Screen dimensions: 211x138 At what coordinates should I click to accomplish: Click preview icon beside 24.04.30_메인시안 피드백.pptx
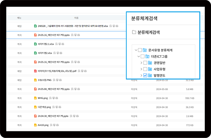pyautogui.click(x=71, y=116)
